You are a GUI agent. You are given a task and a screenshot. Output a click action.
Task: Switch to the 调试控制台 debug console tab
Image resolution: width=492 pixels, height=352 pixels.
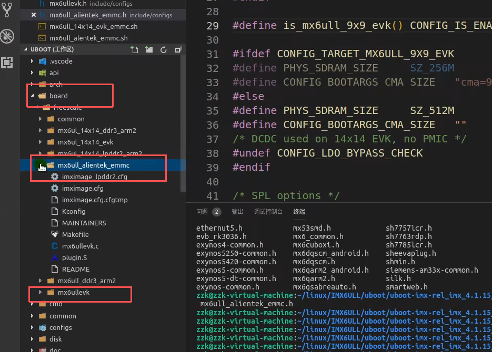[268, 212]
